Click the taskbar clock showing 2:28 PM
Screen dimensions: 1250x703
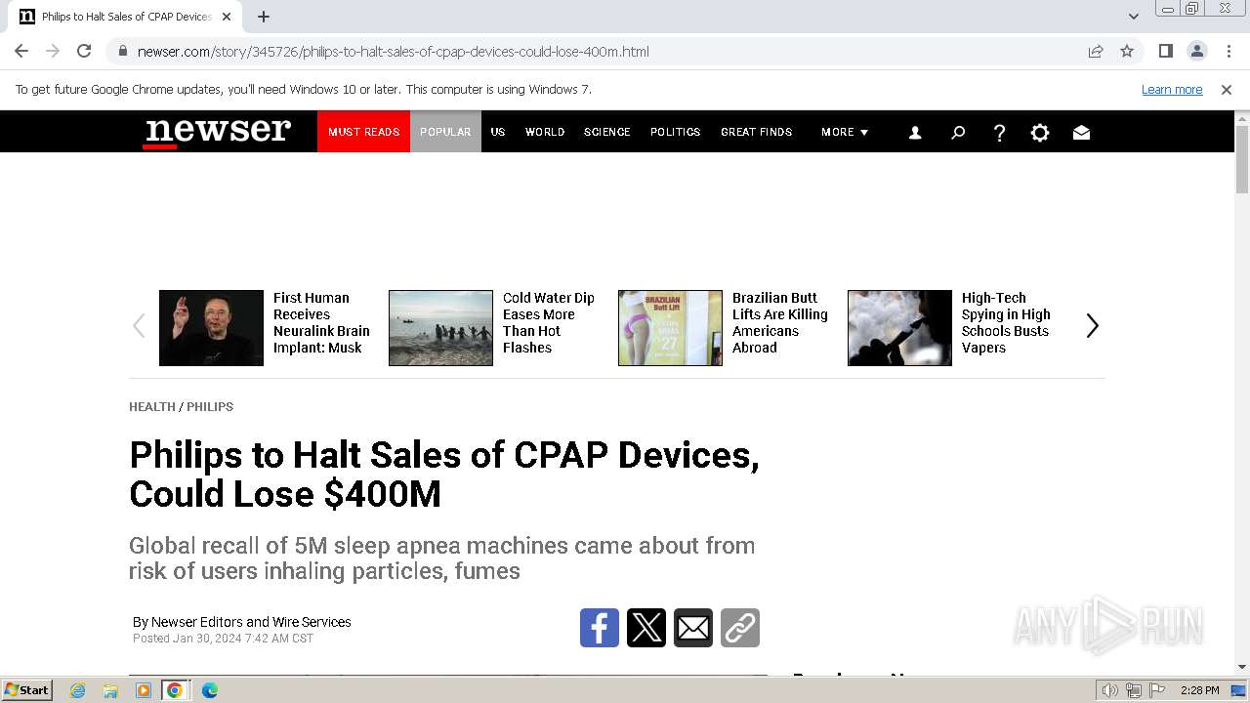tap(1199, 690)
